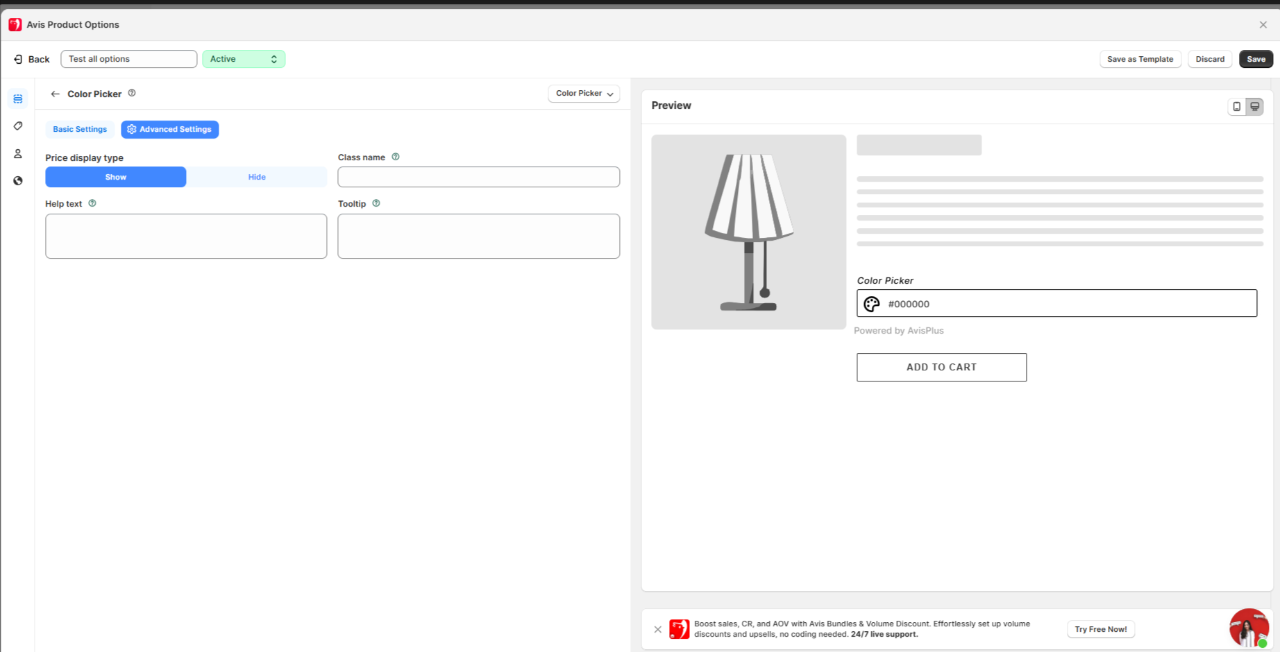Select Show for price display type

click(116, 177)
